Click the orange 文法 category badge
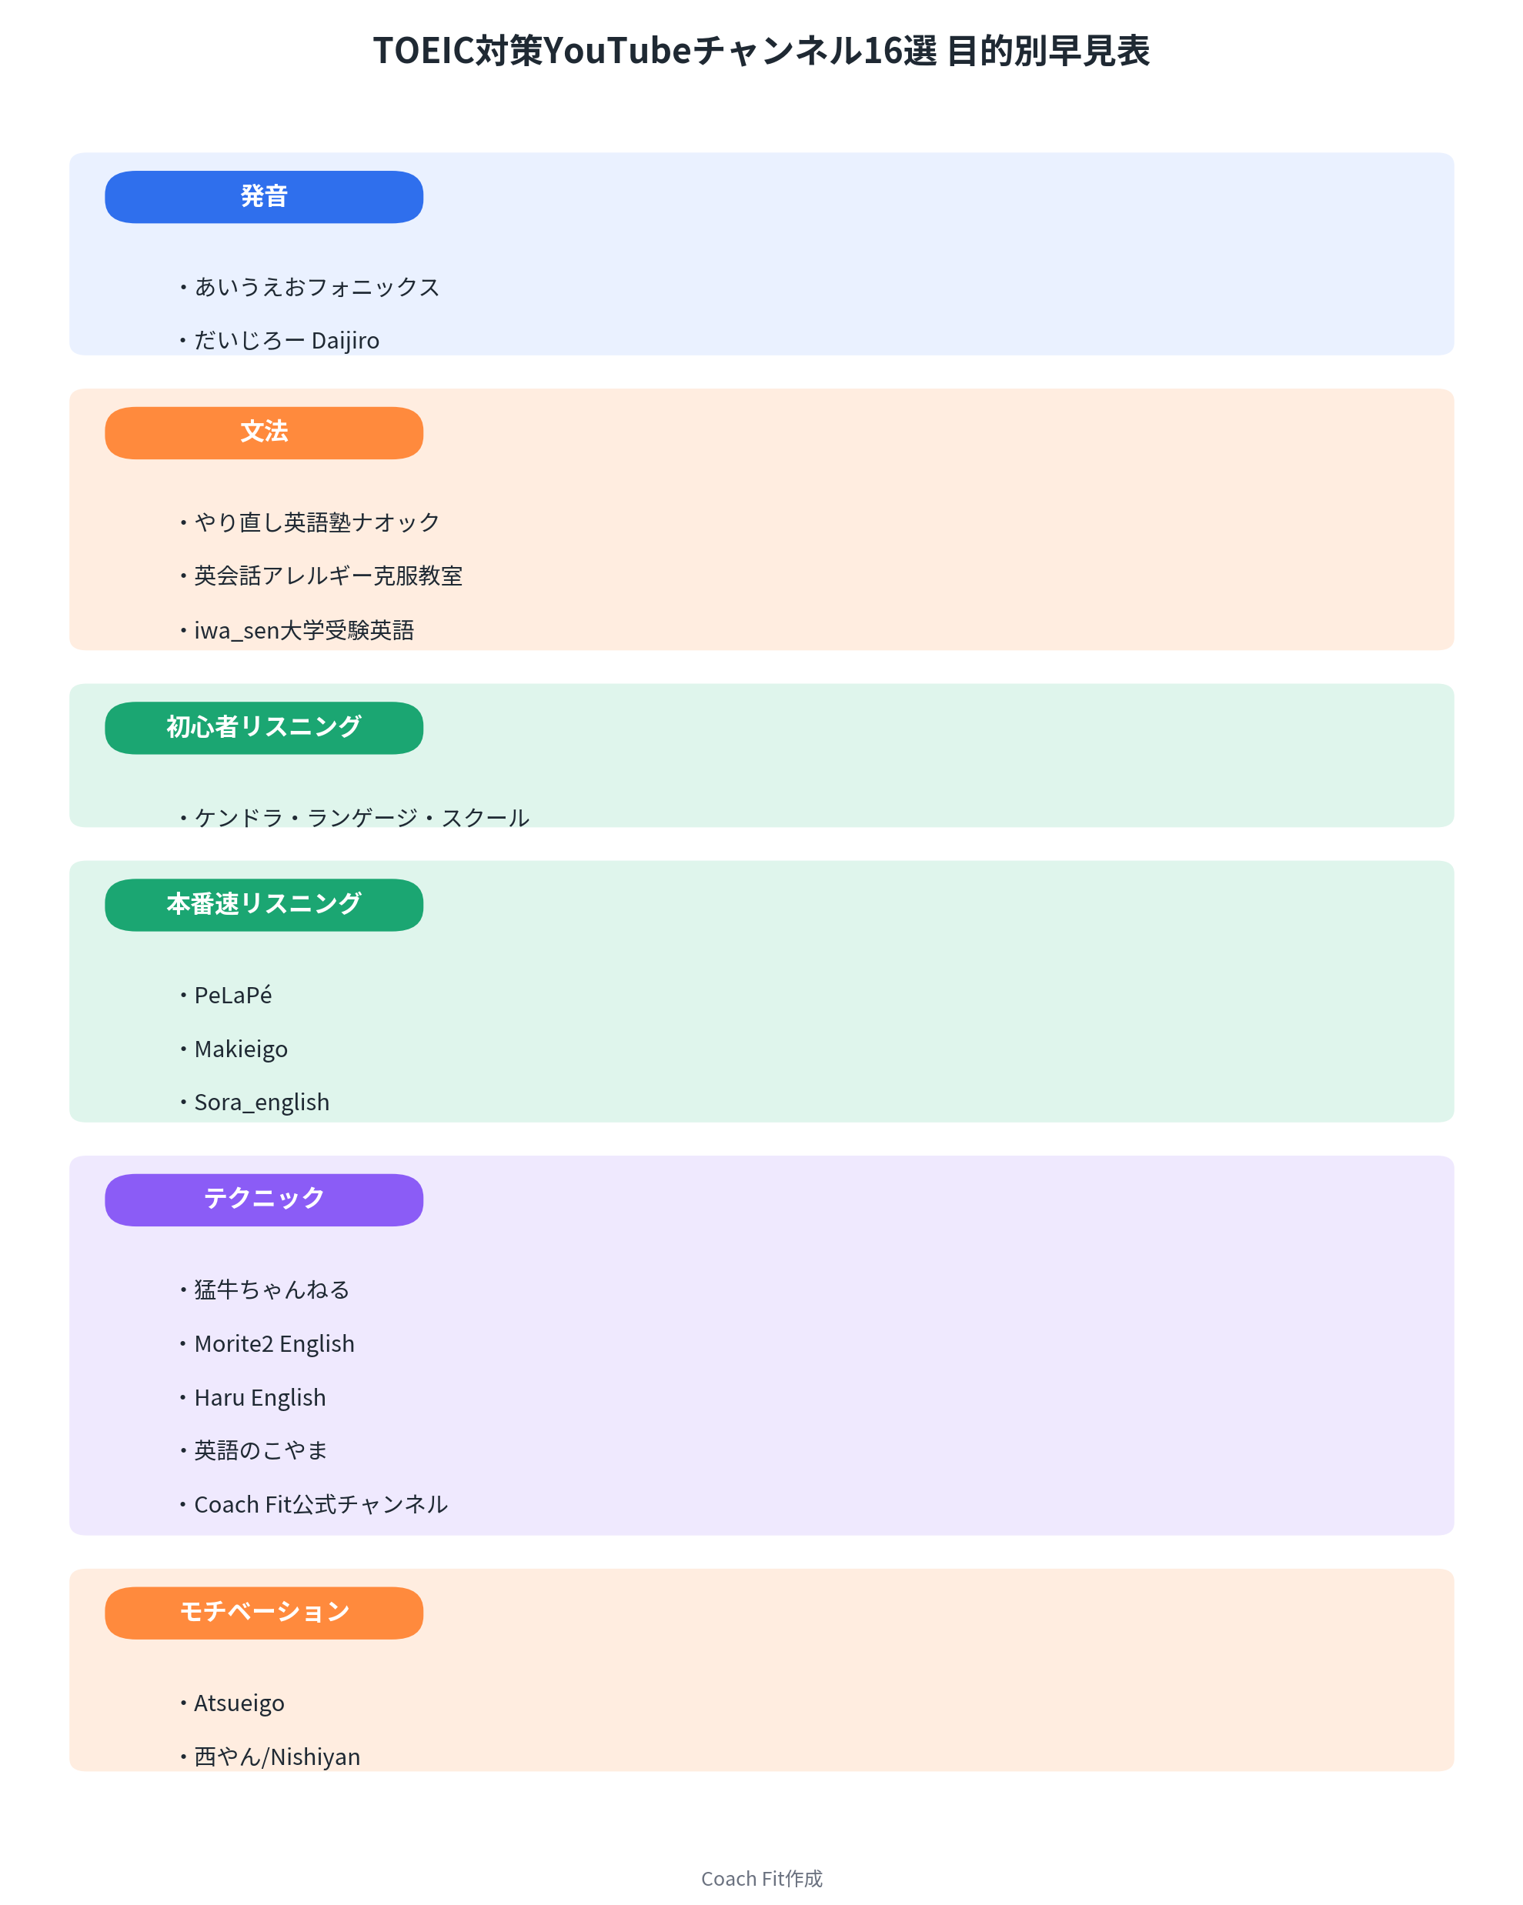Viewport: 1523px width, 1905px height. click(263, 433)
